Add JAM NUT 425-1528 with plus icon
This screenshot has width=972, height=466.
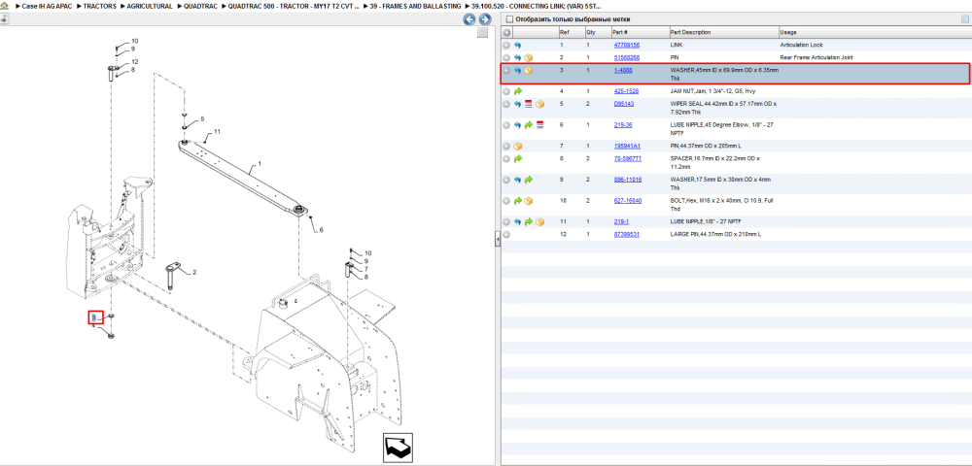click(x=506, y=91)
